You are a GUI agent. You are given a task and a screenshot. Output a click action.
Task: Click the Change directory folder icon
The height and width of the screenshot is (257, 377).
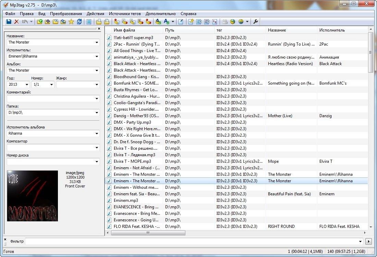click(39, 22)
